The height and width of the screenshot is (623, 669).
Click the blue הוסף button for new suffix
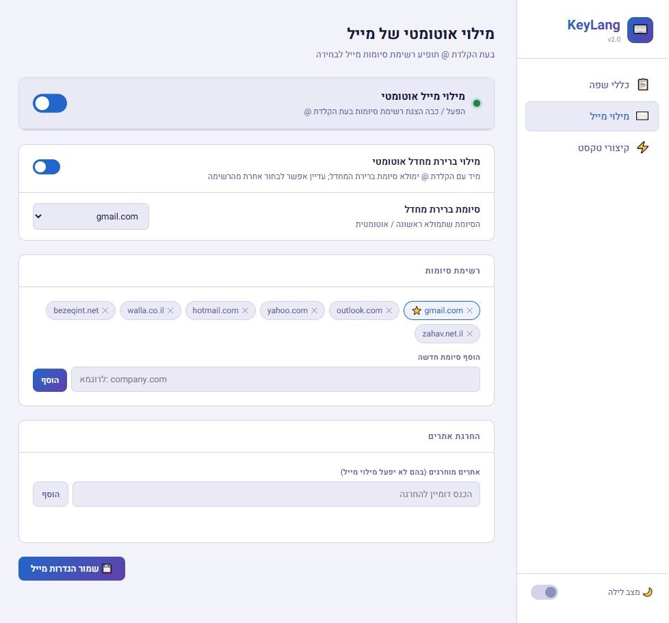(50, 380)
